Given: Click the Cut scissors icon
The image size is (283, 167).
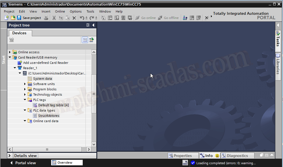Looking at the screenshot, I should pyautogui.click(x=54, y=18).
